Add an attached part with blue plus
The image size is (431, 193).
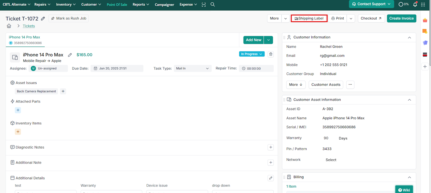[18, 110]
